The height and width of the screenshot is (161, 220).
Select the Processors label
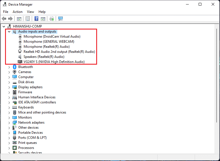(x=26, y=148)
